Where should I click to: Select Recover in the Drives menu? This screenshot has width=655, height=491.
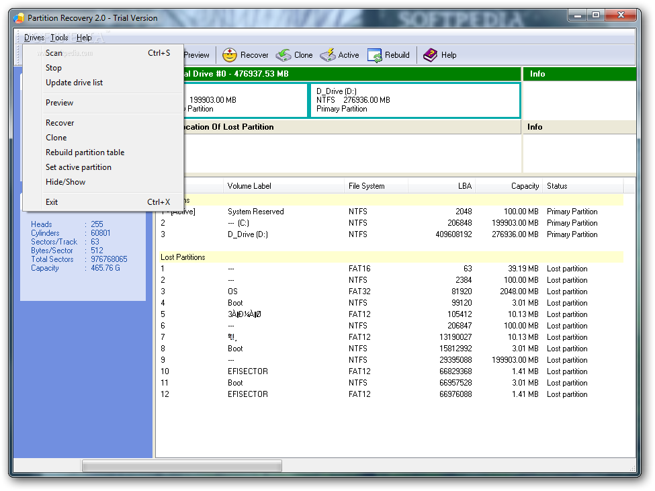pos(103,123)
